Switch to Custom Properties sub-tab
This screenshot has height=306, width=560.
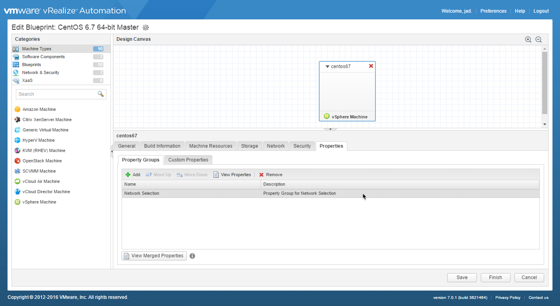click(188, 160)
